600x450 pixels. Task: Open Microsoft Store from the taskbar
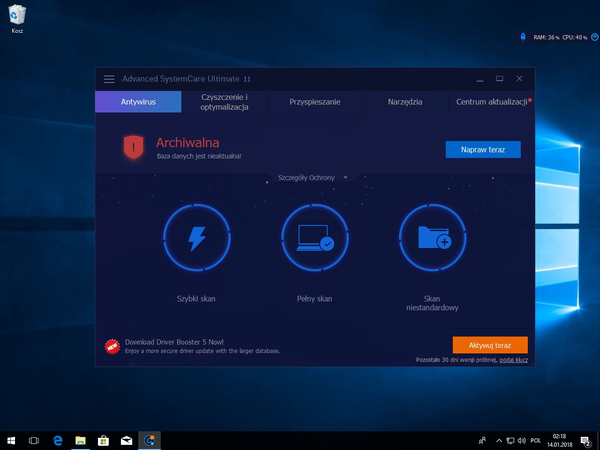[x=103, y=441]
